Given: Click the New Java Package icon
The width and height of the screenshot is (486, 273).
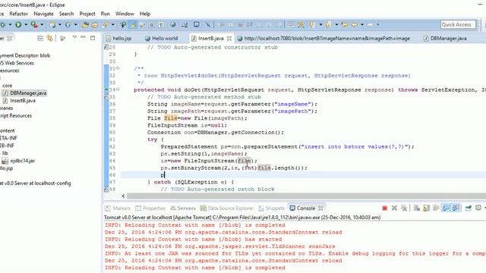Looking at the screenshot, I should 52,25.
